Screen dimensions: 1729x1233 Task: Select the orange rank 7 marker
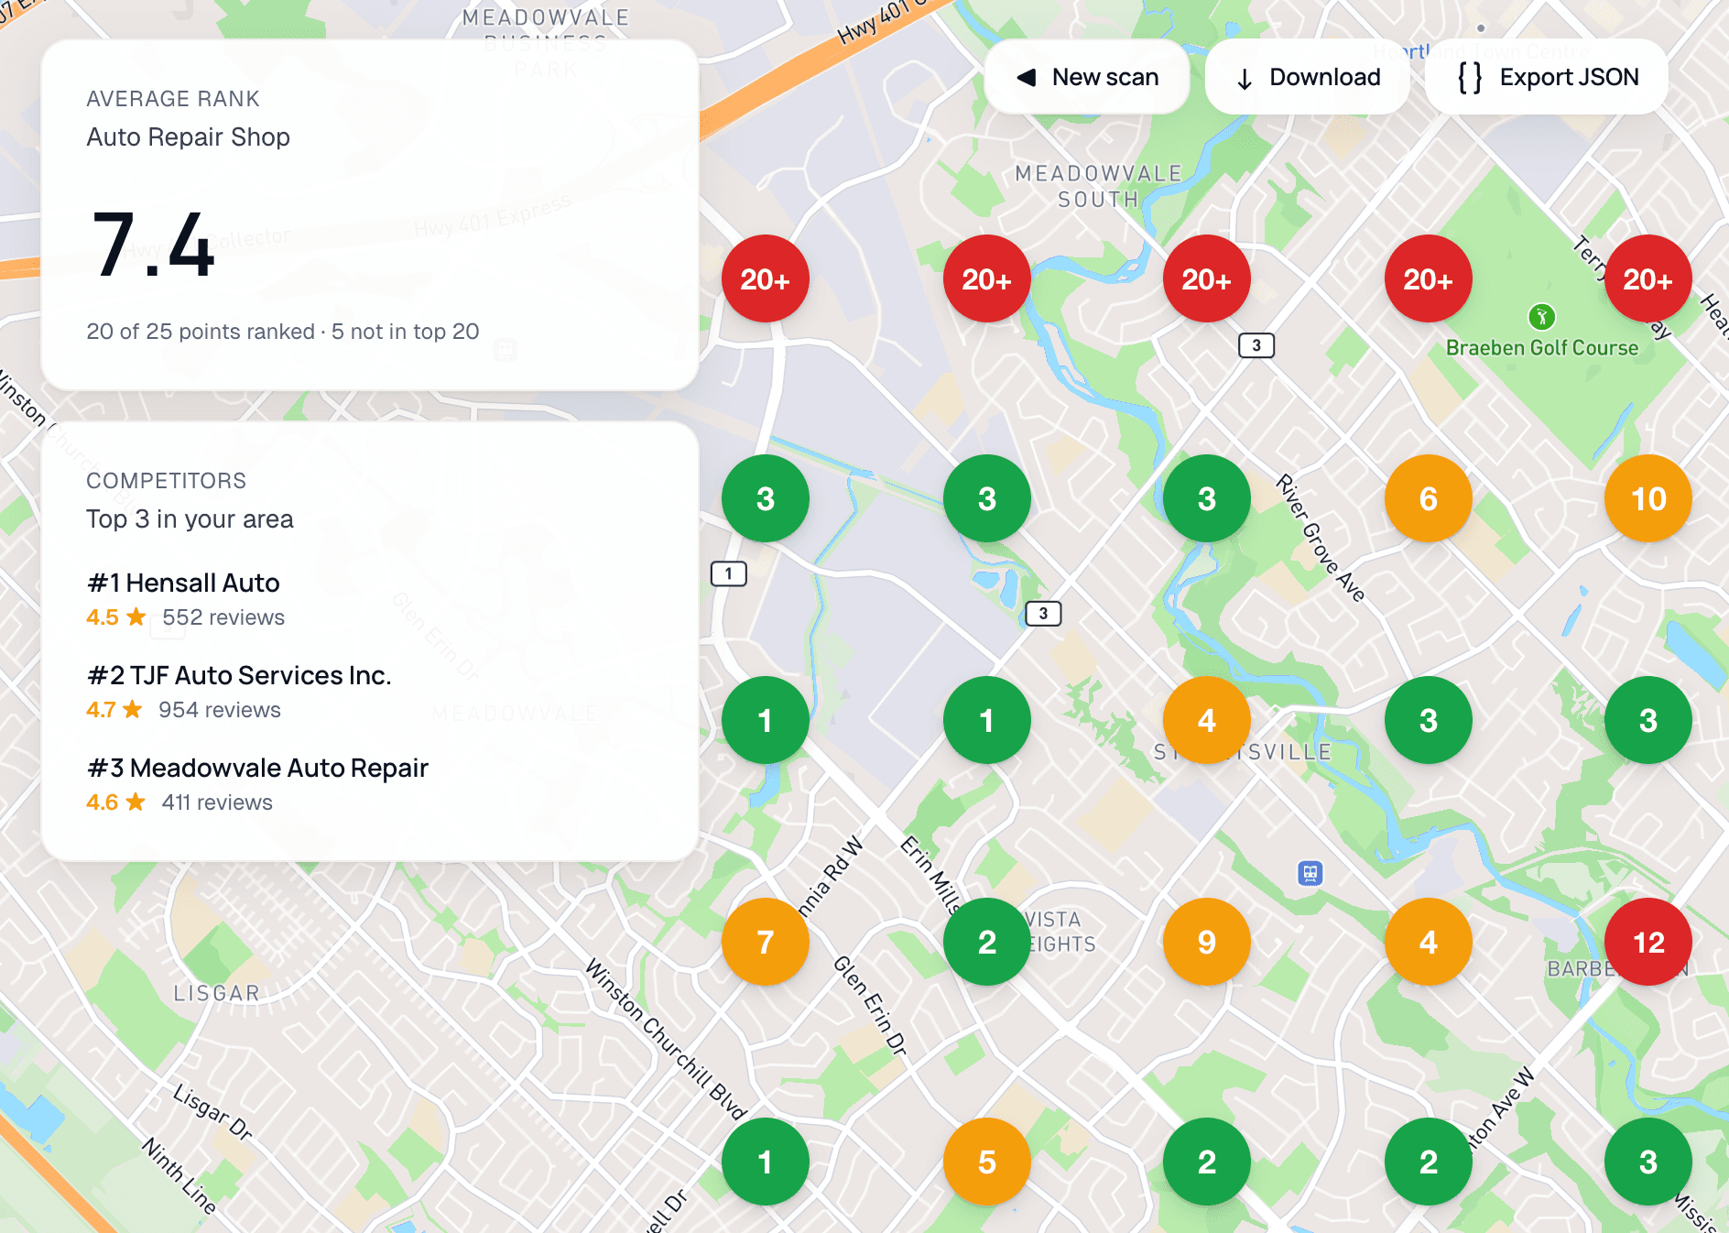point(766,942)
